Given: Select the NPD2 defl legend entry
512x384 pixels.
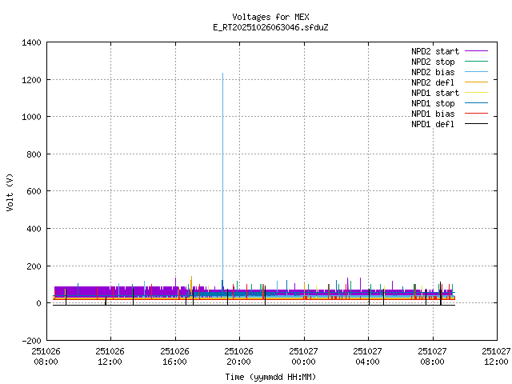Looking at the screenshot, I should [433, 82].
